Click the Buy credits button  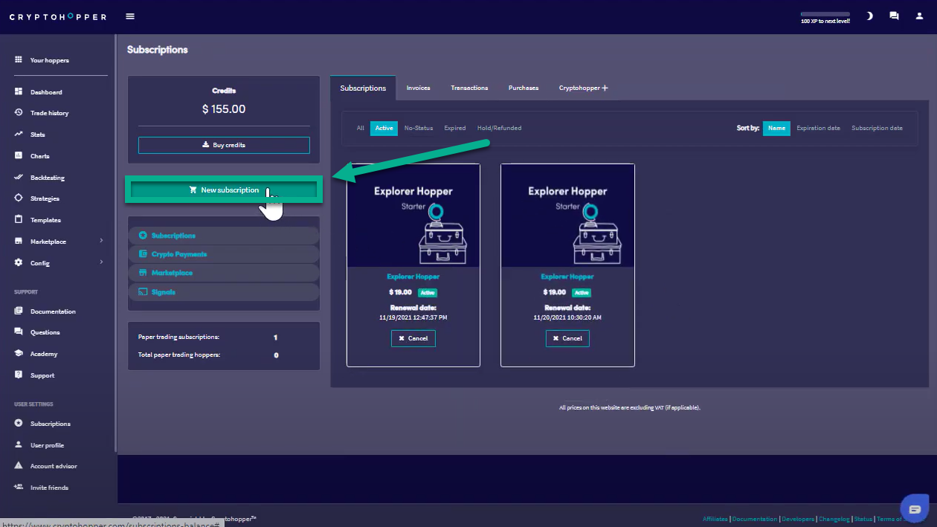[224, 145]
